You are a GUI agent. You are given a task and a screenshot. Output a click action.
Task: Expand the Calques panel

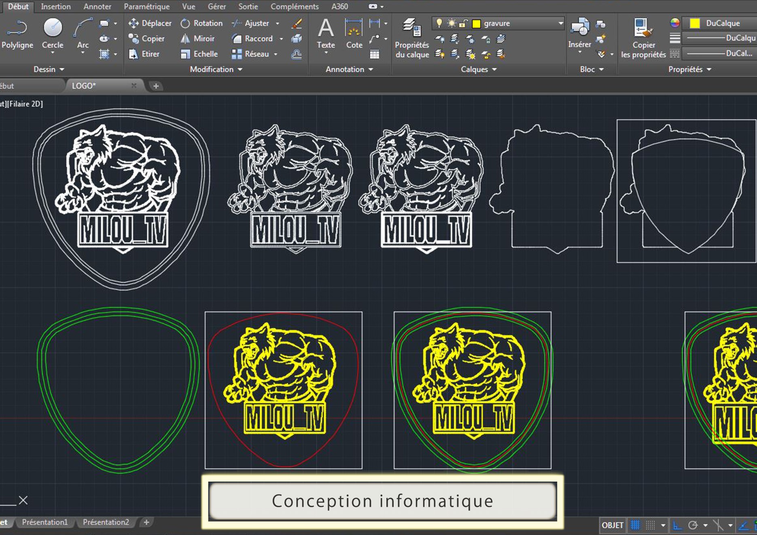tap(479, 69)
